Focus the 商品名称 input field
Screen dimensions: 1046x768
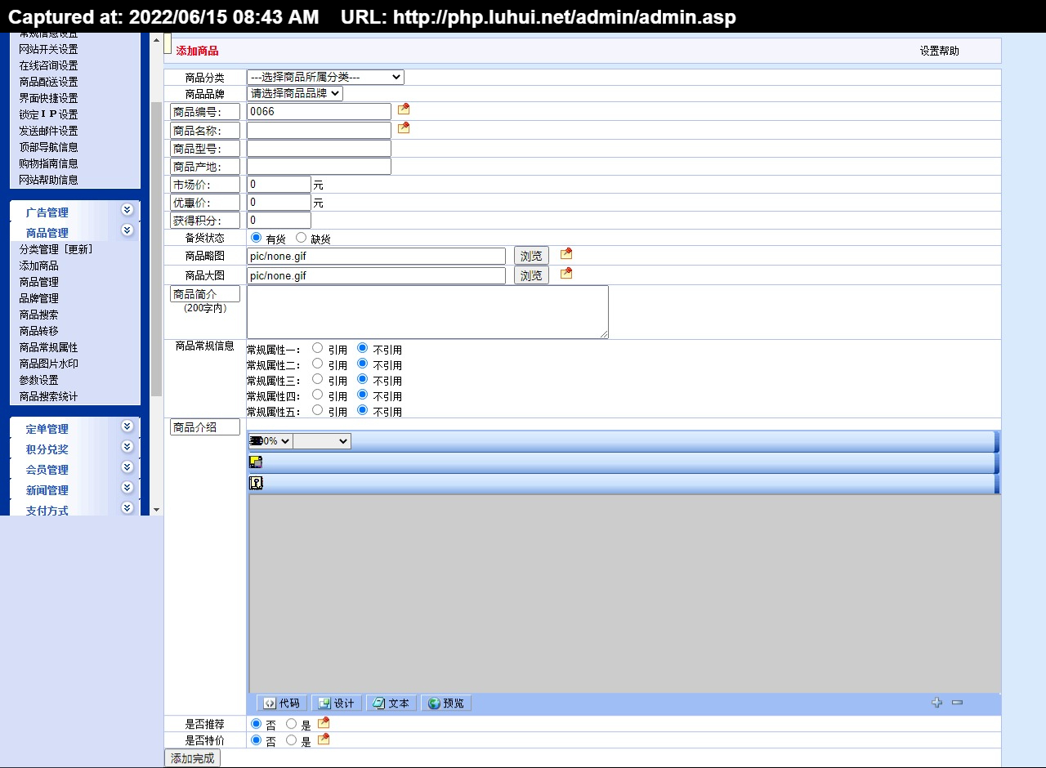319,130
